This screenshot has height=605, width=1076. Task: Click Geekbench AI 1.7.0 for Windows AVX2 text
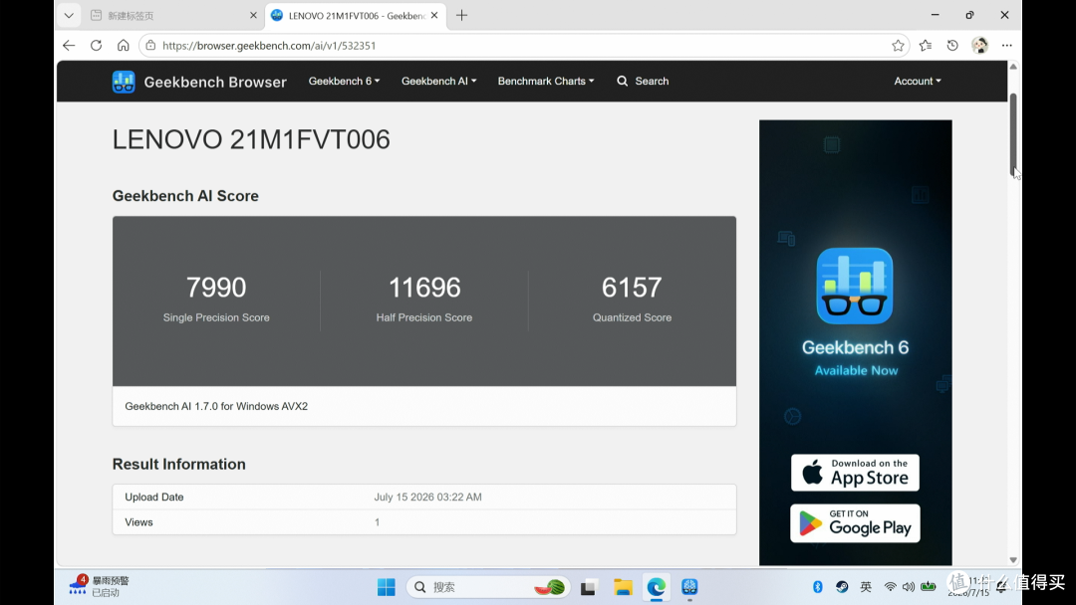click(x=216, y=406)
